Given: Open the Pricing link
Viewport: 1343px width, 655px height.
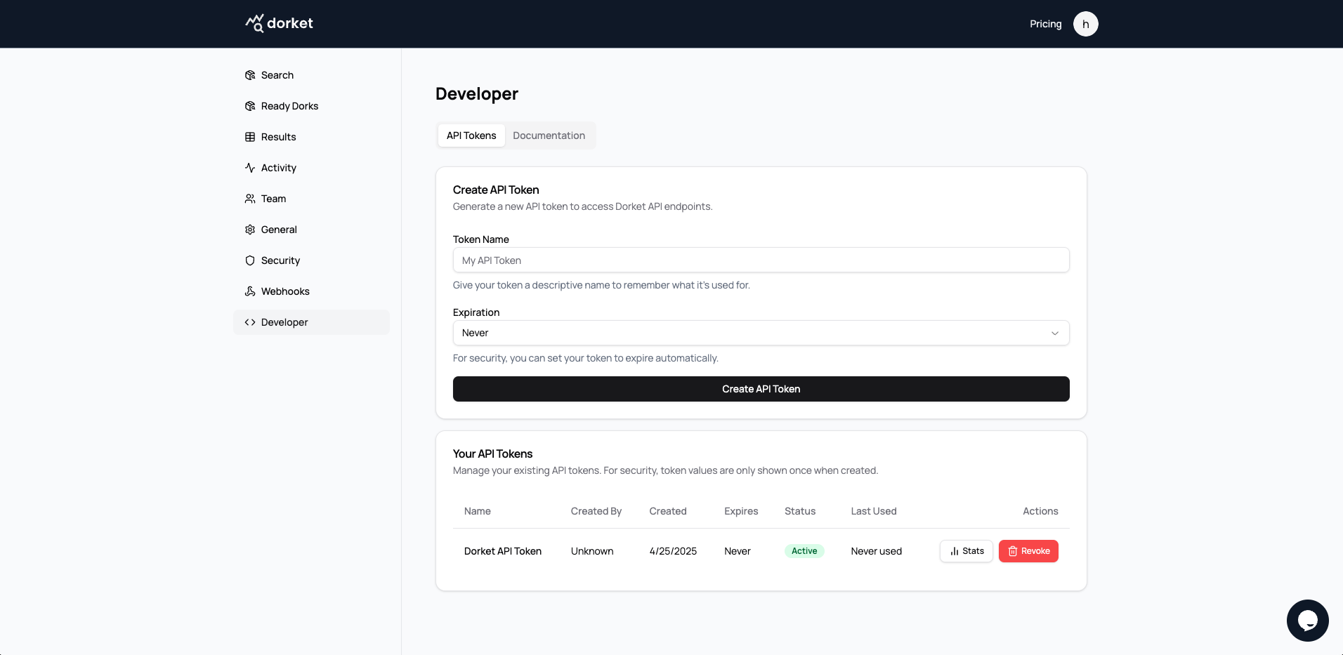Looking at the screenshot, I should coord(1045,24).
